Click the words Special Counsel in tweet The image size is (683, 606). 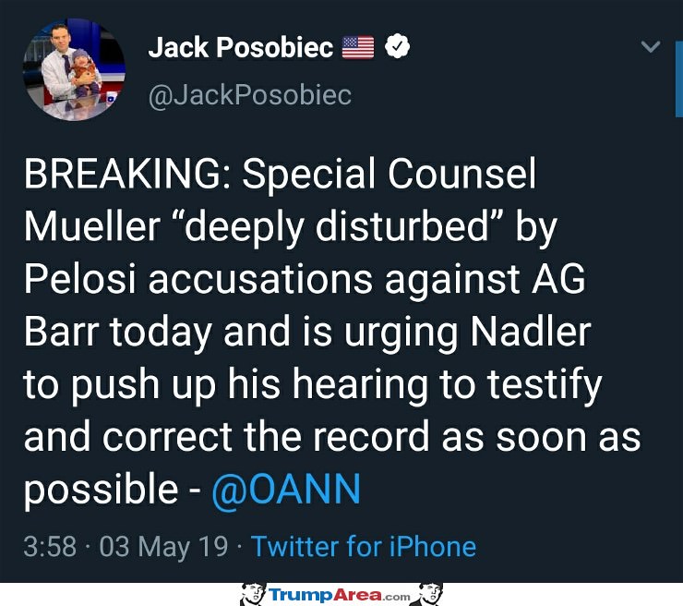389,175
